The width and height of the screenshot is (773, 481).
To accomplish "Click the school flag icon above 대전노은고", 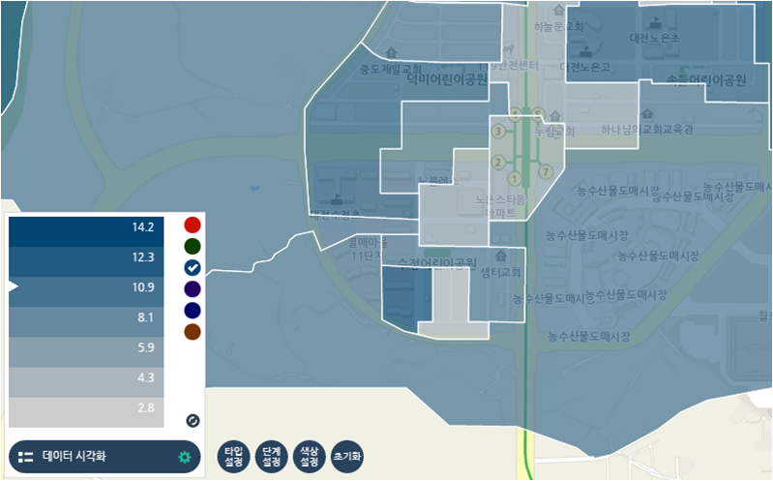I will 585,51.
